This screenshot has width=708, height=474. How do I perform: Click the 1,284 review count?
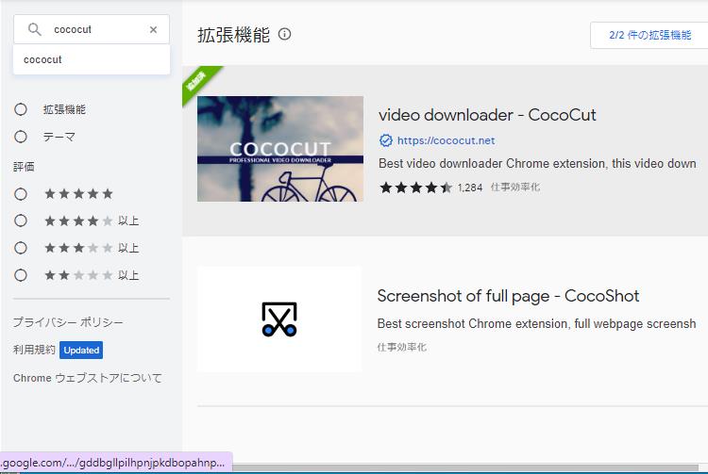470,188
